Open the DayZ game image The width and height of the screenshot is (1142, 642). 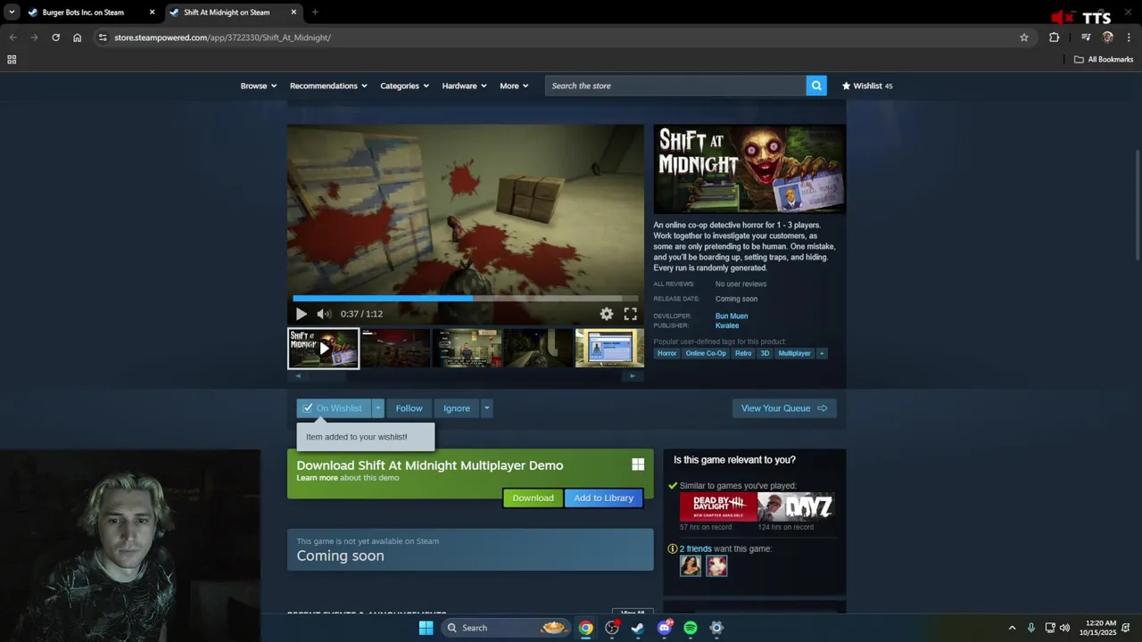click(x=796, y=506)
